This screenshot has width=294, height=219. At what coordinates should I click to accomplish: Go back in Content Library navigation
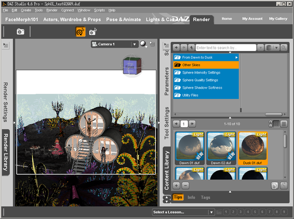pos(176,48)
